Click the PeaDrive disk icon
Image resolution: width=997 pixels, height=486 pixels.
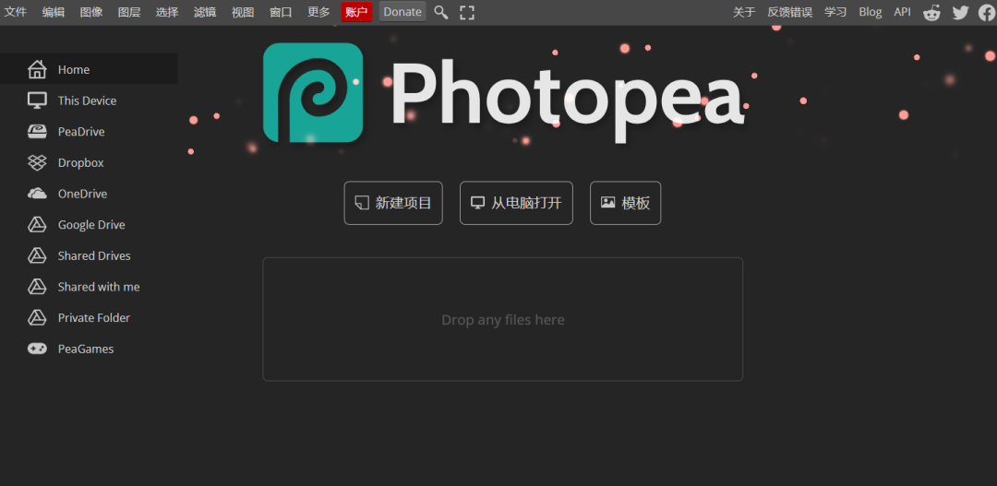click(x=38, y=132)
